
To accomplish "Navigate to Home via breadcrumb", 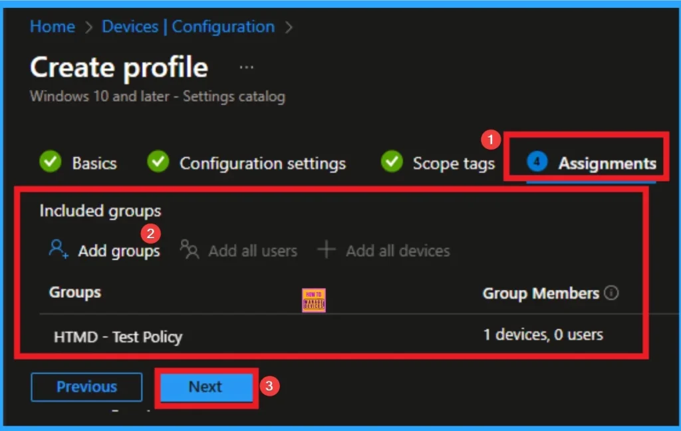I will pyautogui.click(x=52, y=27).
